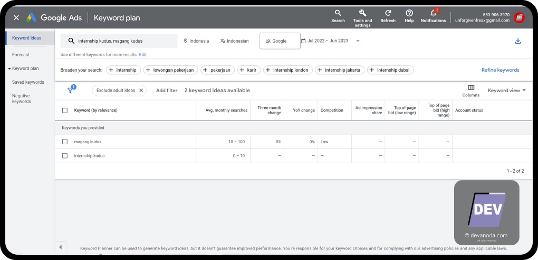Sort by Three month change column

pyautogui.click(x=270, y=111)
